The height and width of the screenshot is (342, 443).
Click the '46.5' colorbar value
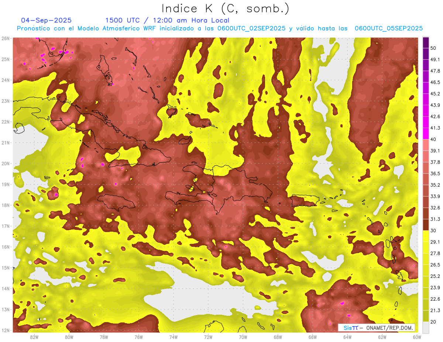tap(435, 82)
